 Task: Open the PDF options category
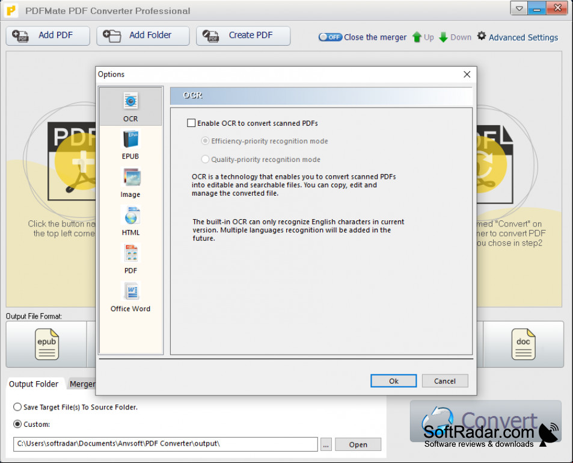(130, 259)
